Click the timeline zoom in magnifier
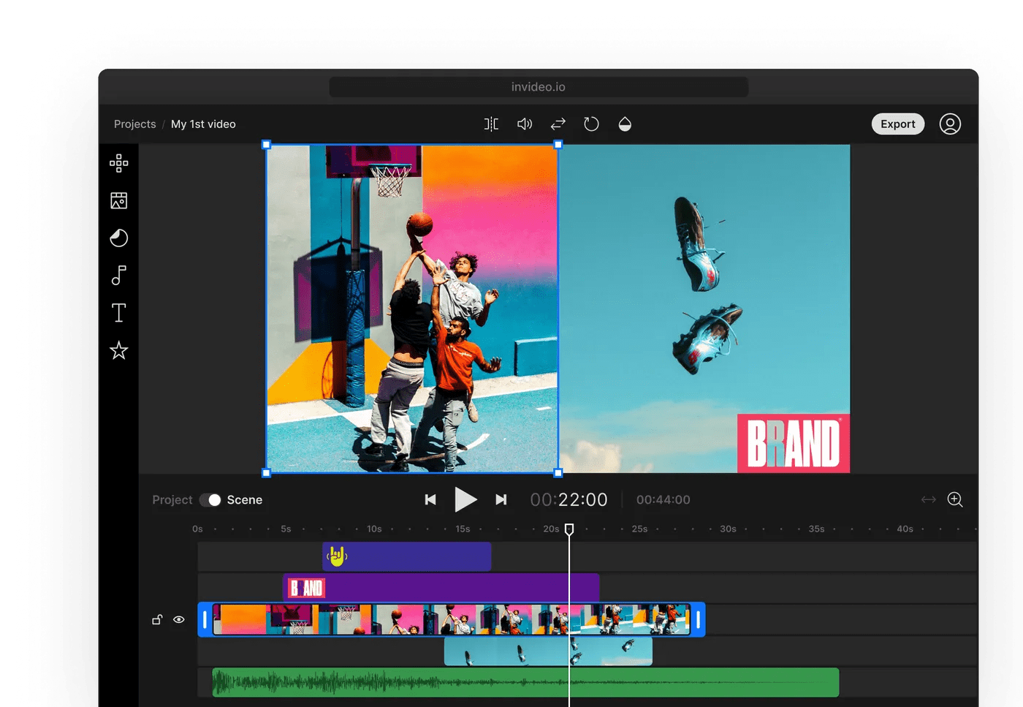Viewport: 1023px width, 707px height. [955, 500]
